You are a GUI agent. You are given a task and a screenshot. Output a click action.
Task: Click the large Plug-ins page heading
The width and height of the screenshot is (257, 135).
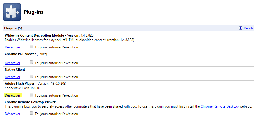click(x=33, y=12)
